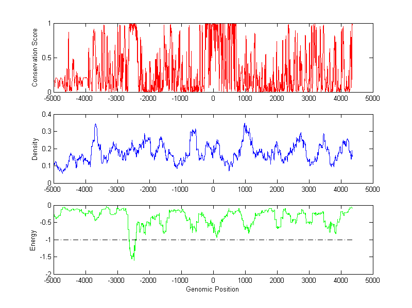
Task: Click the 4000 x-tick under the conservation plot
Action: click(341, 98)
